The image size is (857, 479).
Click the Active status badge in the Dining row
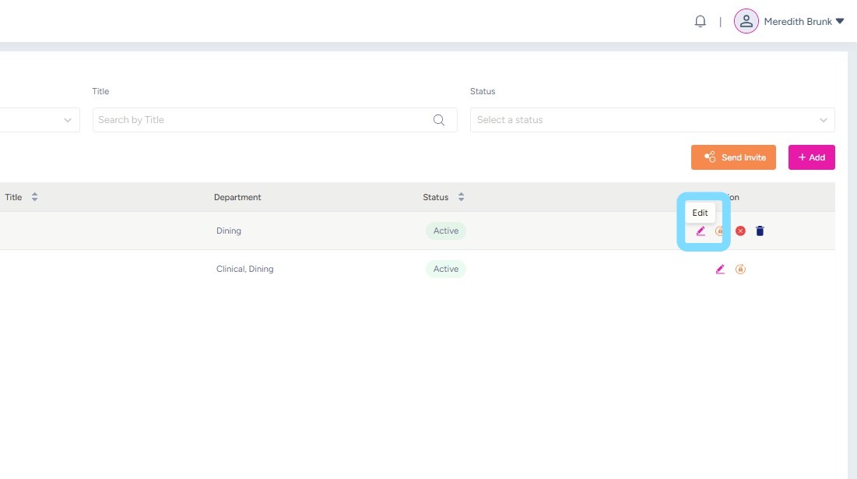point(446,231)
